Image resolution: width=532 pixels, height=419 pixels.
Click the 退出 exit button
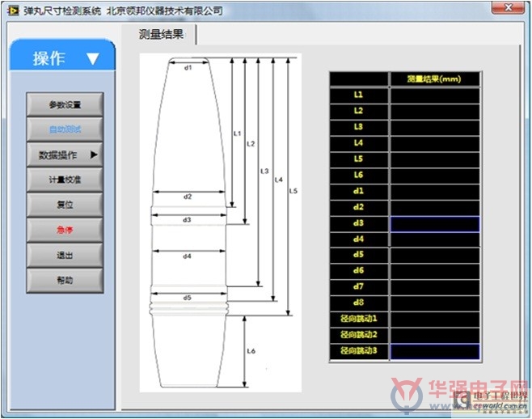(65, 255)
